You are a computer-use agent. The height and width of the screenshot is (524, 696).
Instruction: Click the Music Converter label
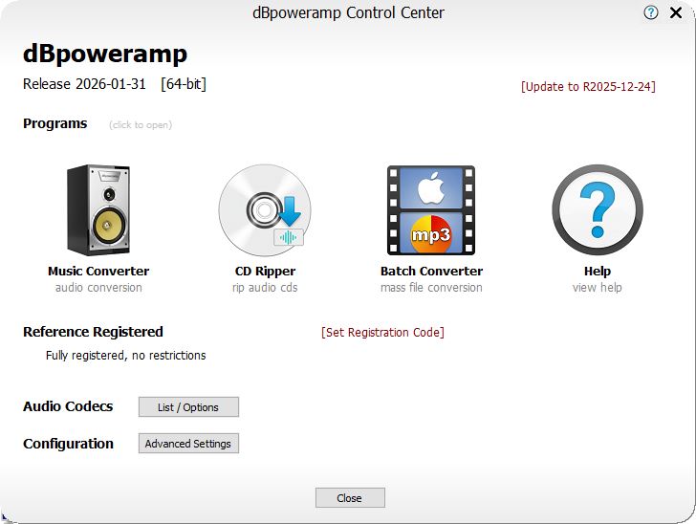(98, 271)
